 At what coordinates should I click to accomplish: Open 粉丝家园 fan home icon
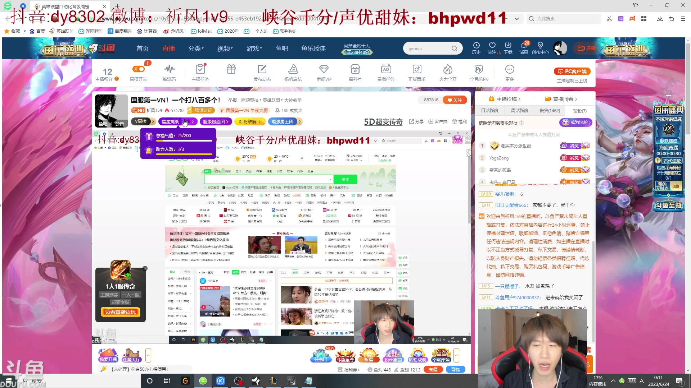[x=393, y=355]
